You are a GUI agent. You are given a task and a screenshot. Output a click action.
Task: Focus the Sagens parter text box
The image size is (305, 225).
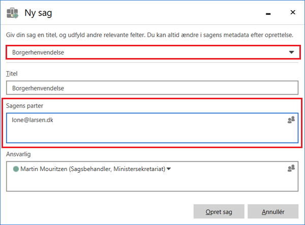tap(152, 128)
